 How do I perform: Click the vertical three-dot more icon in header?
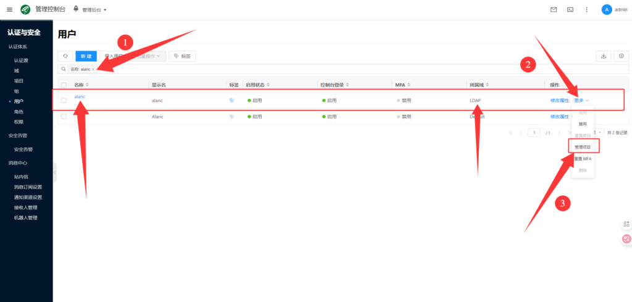[x=586, y=9]
